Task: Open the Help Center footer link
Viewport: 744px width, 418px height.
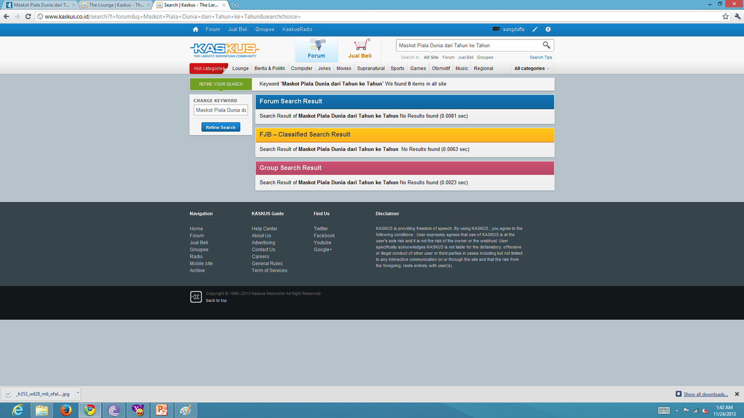Action: click(264, 229)
